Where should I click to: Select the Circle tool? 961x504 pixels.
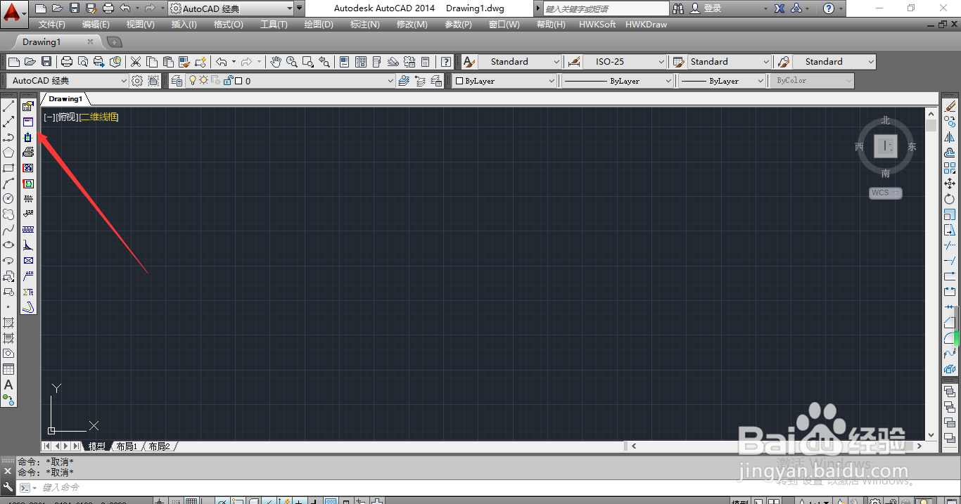8,199
